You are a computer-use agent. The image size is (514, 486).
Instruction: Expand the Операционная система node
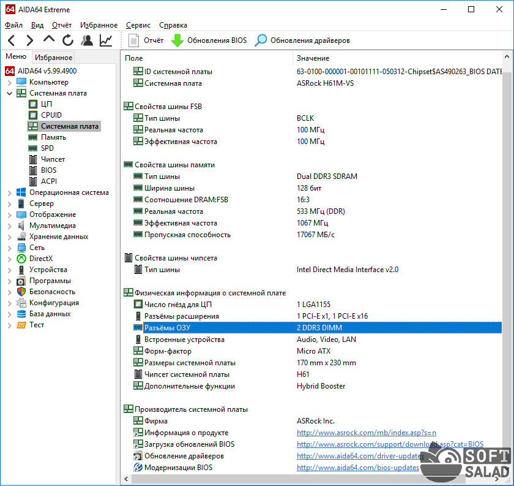[10, 192]
